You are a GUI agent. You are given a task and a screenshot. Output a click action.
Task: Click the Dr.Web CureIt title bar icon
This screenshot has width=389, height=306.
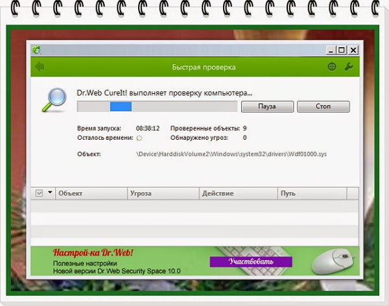click(36, 50)
